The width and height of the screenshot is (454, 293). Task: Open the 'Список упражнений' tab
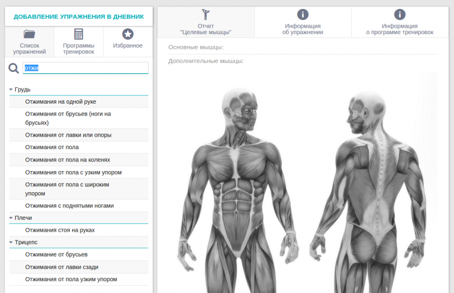point(30,42)
